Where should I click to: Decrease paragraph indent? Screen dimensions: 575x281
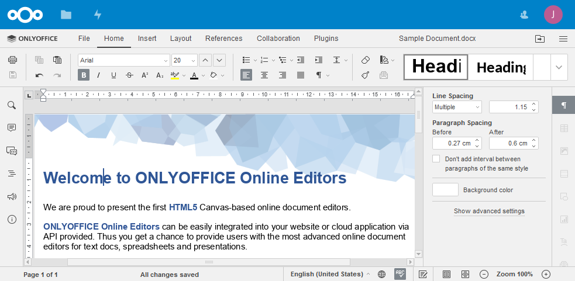click(x=301, y=60)
